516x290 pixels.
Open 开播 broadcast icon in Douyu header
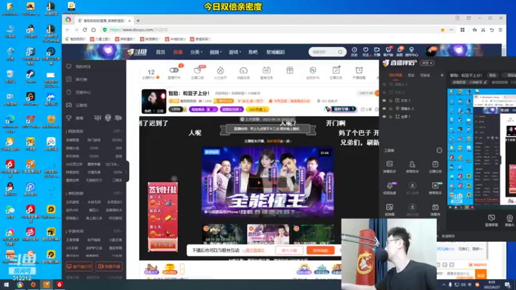click(377, 50)
